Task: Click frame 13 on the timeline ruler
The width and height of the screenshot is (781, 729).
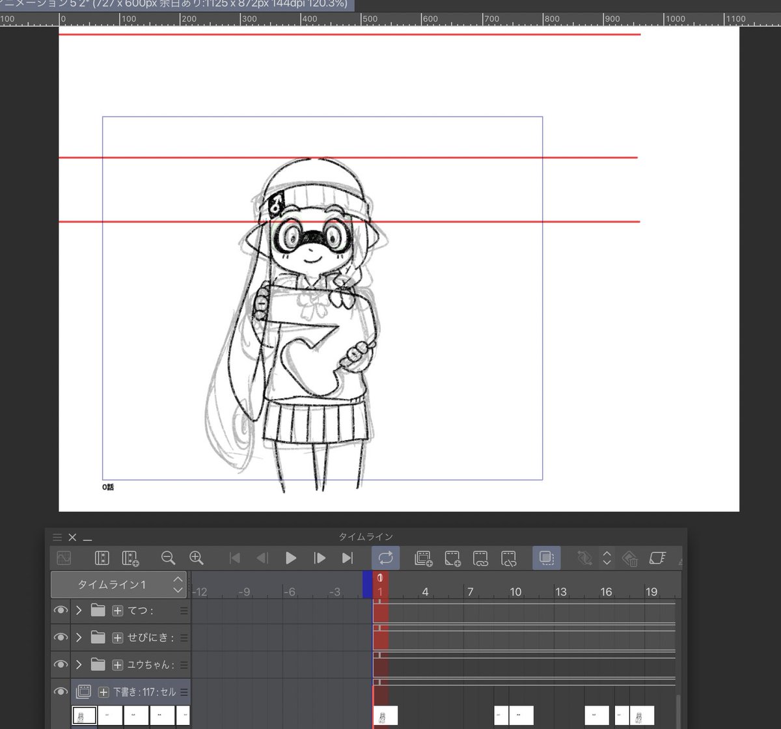Action: (561, 592)
